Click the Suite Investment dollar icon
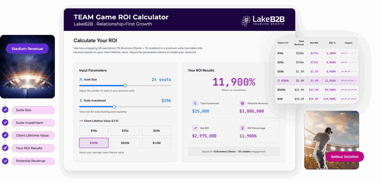The width and height of the screenshot is (381, 183). pos(81,100)
